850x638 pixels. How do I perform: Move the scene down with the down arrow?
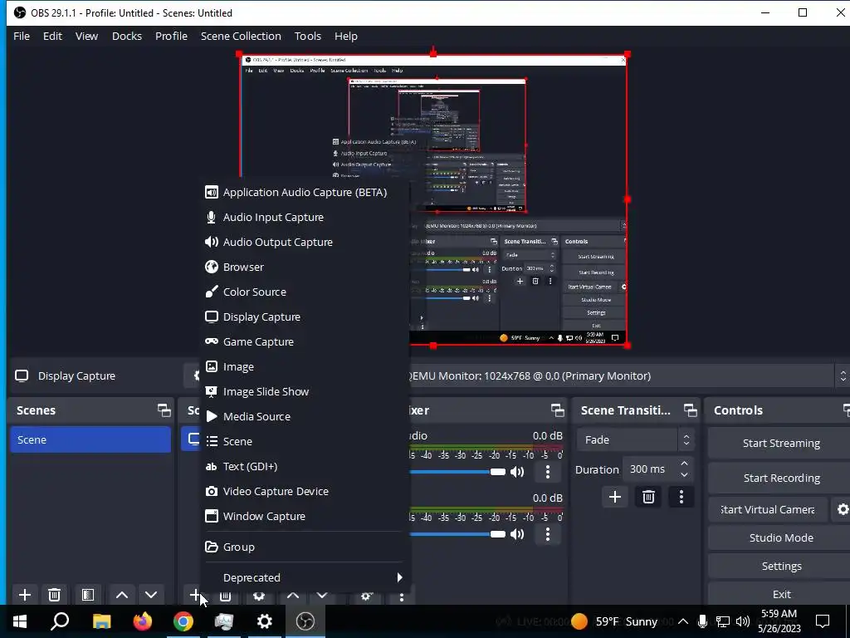click(151, 595)
